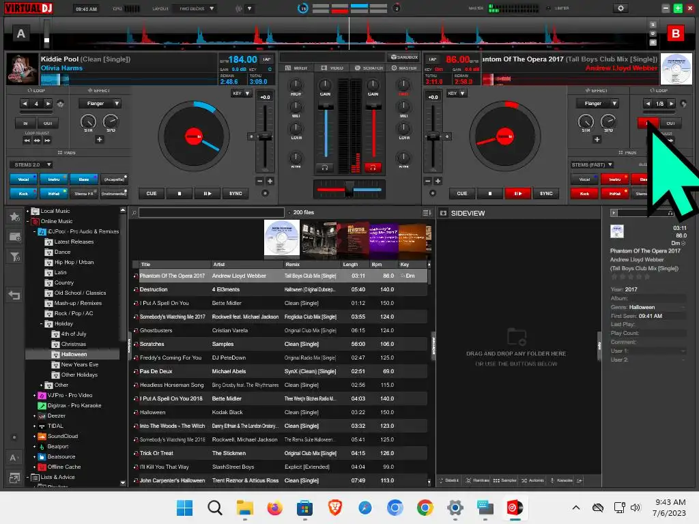The width and height of the screenshot is (699, 524).
Task: Switch to the MASTER tab
Action: coord(404,68)
